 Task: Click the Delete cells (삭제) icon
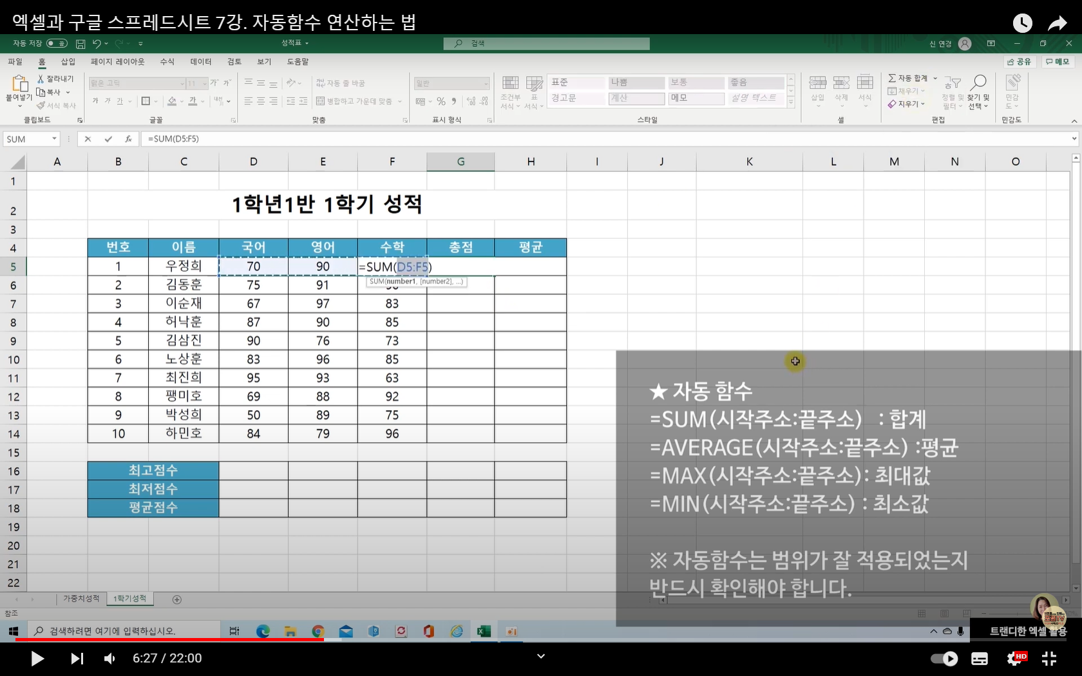pyautogui.click(x=841, y=83)
